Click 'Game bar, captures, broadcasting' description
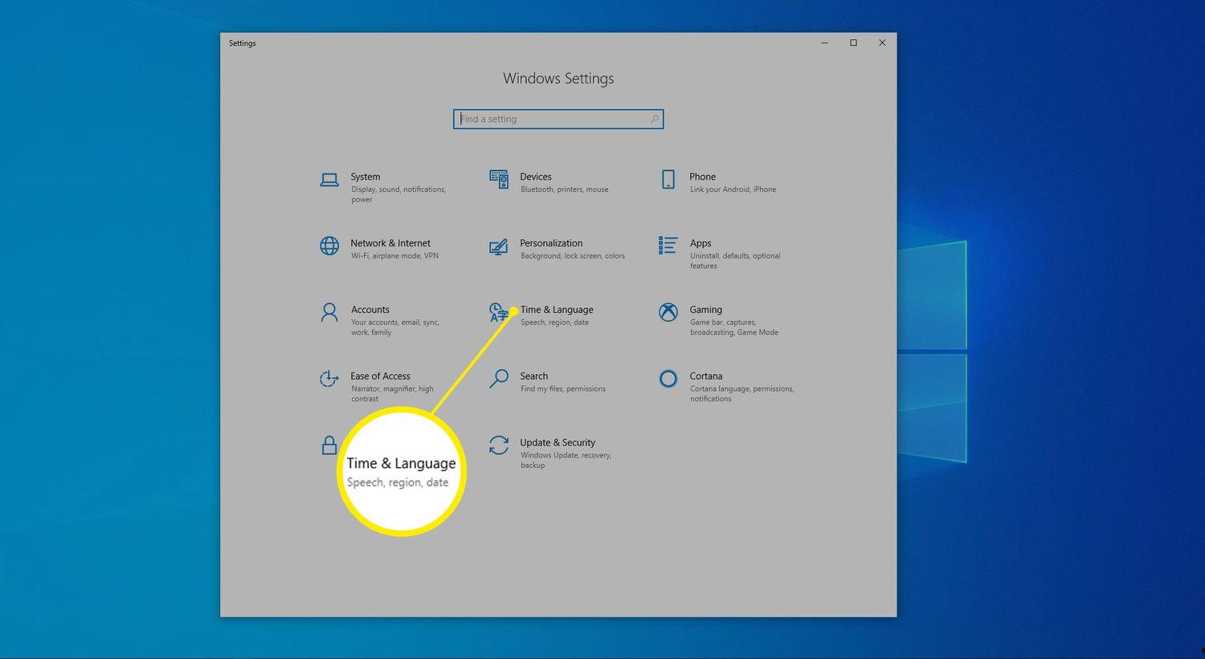Screen dimensions: 1205x659 tap(734, 327)
